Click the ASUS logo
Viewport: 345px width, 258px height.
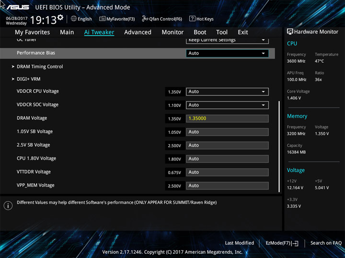click(18, 7)
